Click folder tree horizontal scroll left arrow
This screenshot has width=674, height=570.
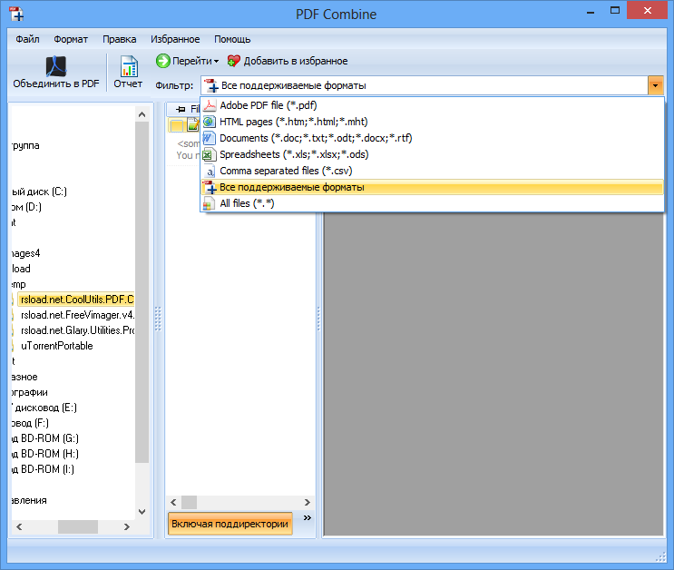pyautogui.click(x=19, y=526)
